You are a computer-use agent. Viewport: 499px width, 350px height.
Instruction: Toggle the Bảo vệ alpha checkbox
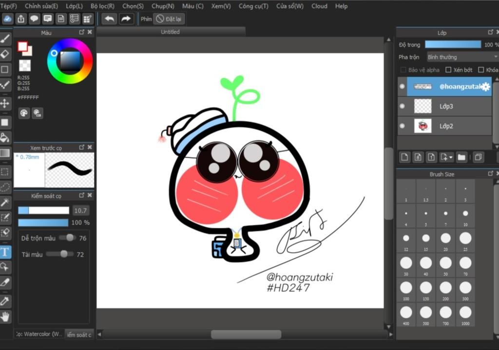pyautogui.click(x=403, y=70)
